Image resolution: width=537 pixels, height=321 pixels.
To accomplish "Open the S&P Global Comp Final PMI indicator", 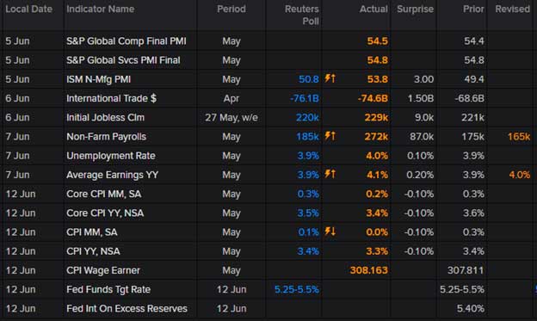I will 126,41.
